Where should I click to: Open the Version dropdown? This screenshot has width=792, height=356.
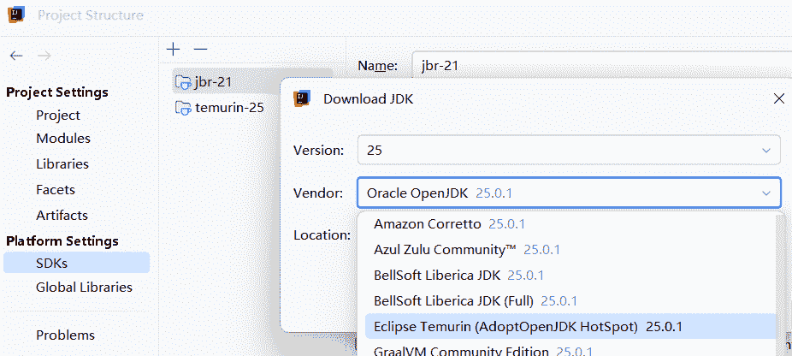click(x=568, y=150)
